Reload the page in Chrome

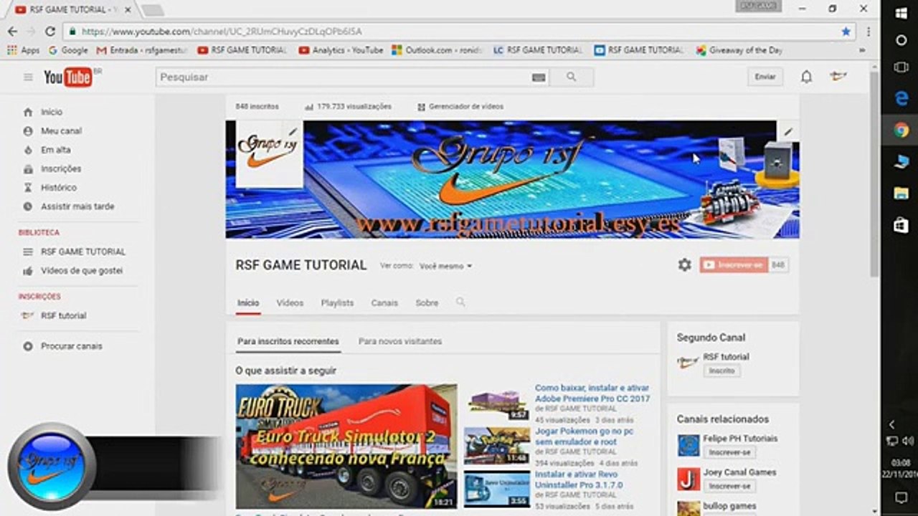(50, 32)
